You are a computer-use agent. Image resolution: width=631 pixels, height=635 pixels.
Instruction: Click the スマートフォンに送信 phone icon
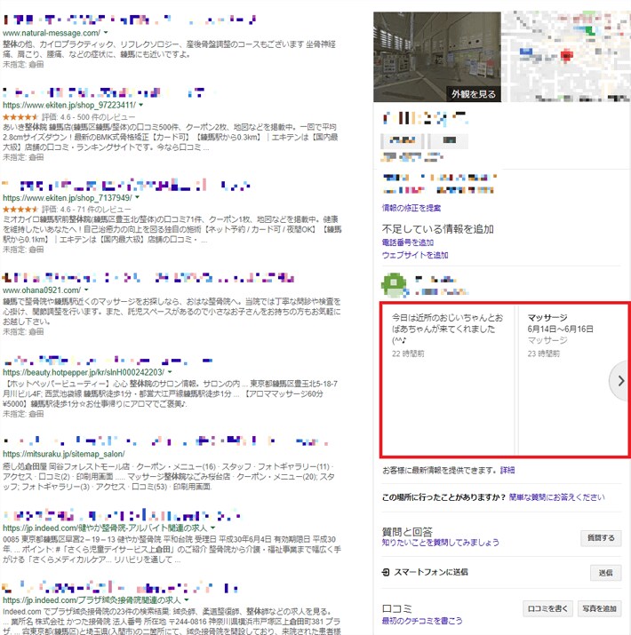tap(386, 572)
